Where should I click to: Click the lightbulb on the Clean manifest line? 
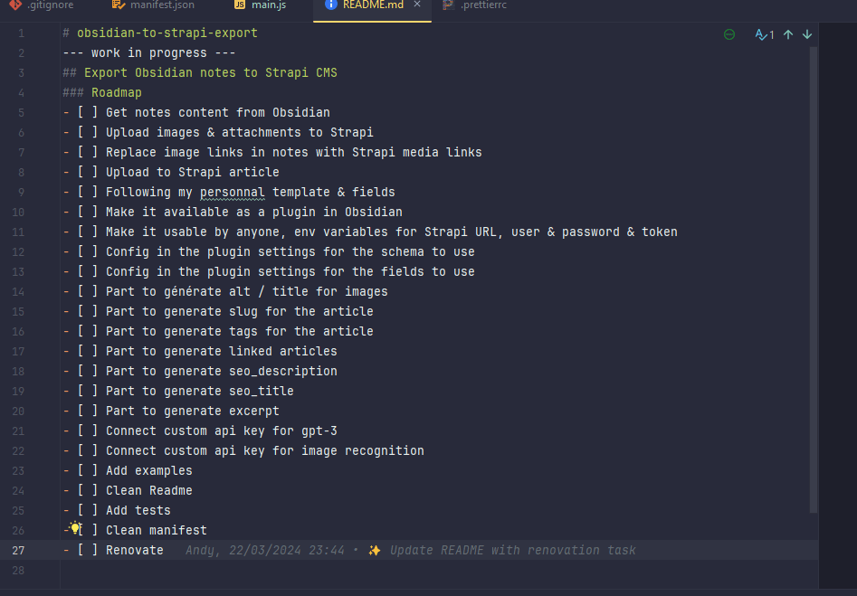pos(75,529)
